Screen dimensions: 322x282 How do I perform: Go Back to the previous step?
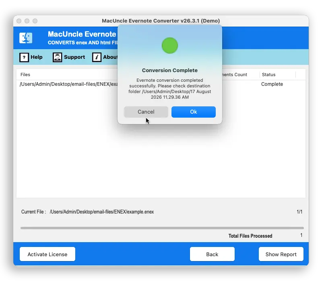click(212, 254)
